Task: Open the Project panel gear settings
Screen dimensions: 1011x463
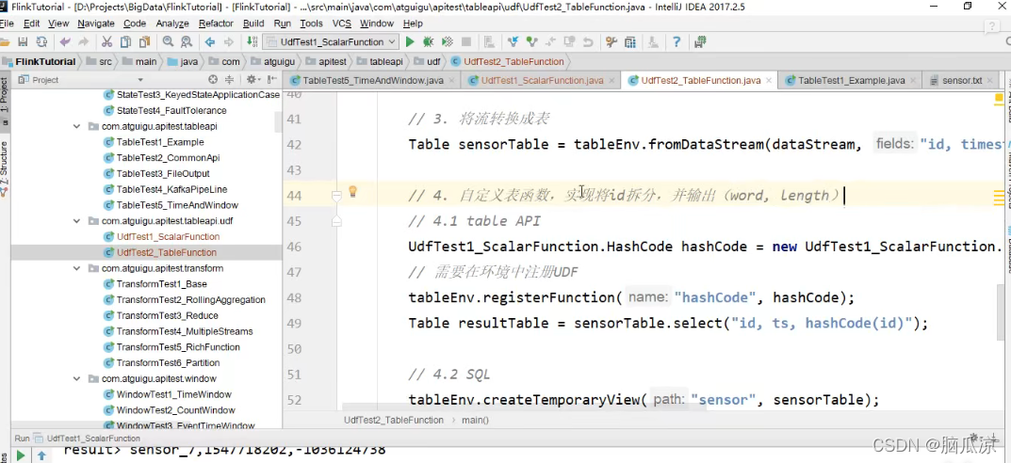Action: tap(253, 80)
